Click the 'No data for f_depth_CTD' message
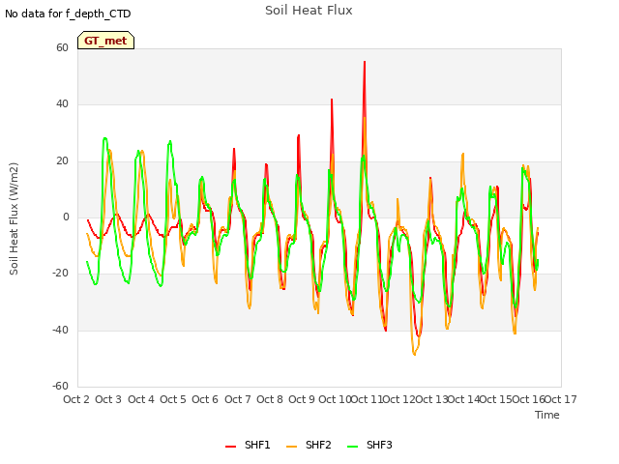The width and height of the screenshot is (619, 464). pos(68,14)
